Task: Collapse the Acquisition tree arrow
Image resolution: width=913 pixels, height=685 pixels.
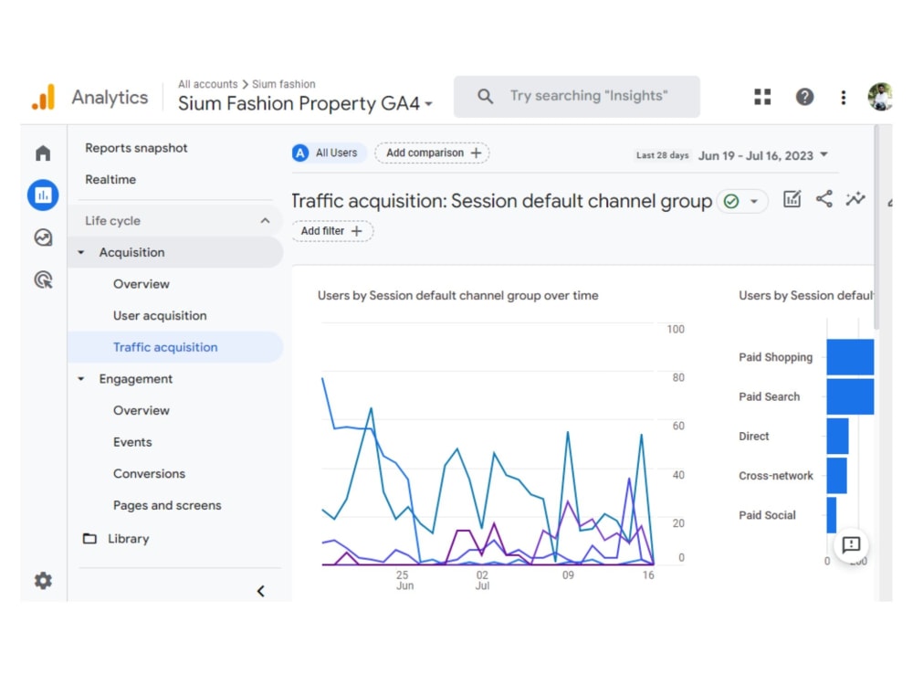Action: (81, 252)
